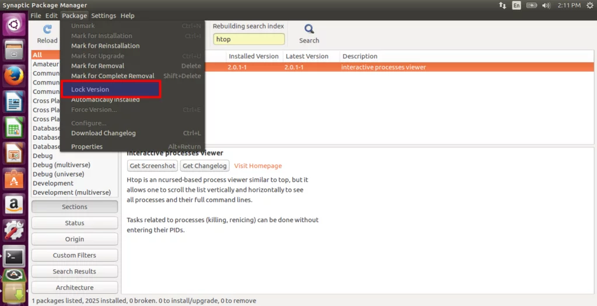
Task: Select the All section
Action: pyautogui.click(x=45, y=55)
